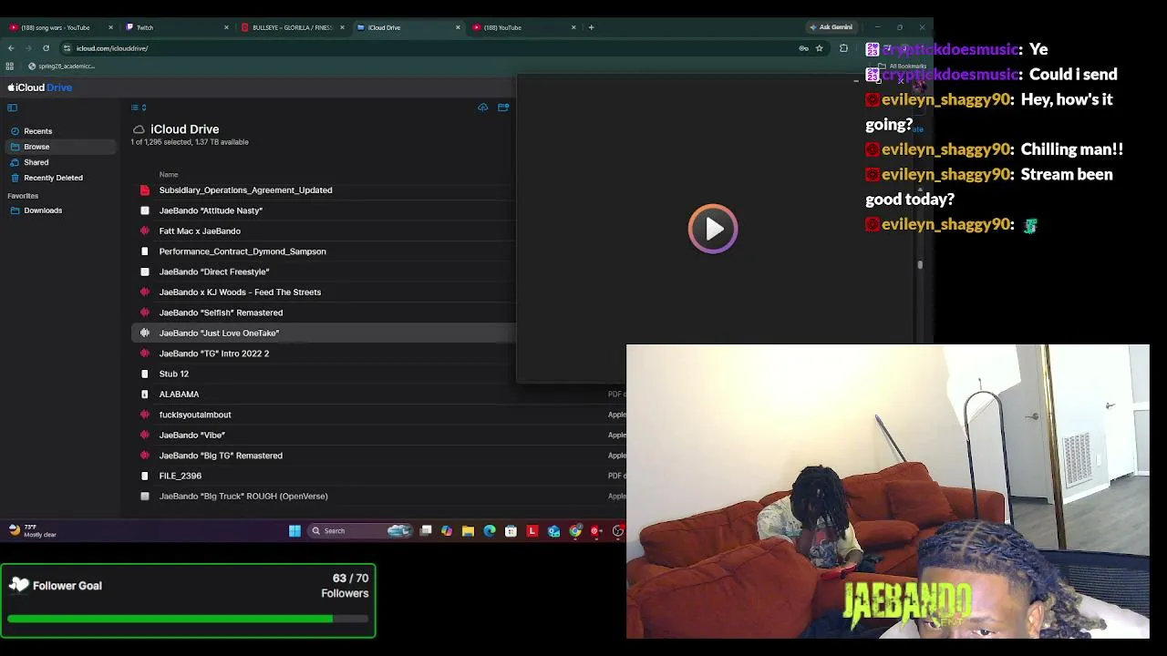Switch to the iCloud Drive browser tab
The width and height of the screenshot is (1167, 656).
pos(409,27)
